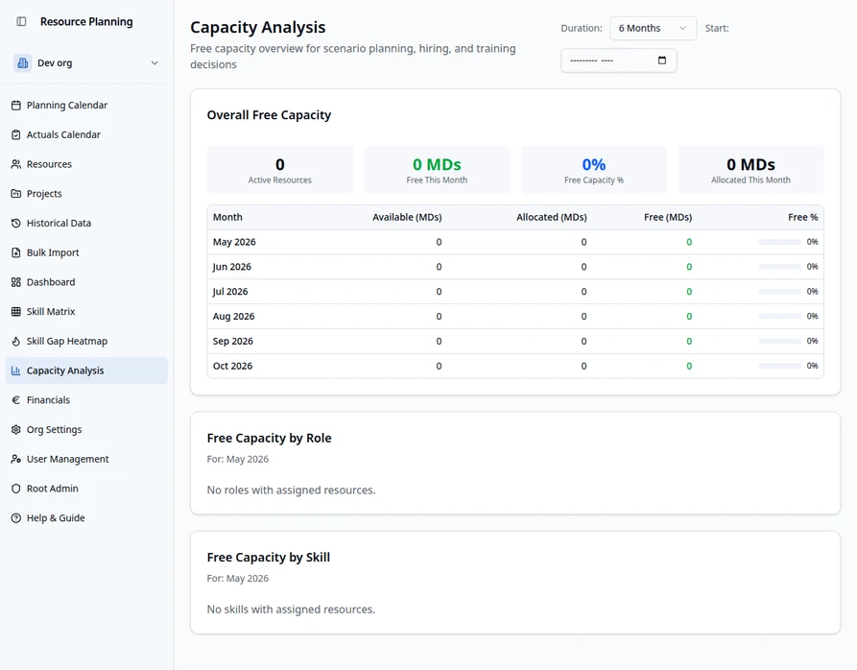Go to Dashboard
Image resolution: width=857 pixels, height=670 pixels.
click(87, 282)
